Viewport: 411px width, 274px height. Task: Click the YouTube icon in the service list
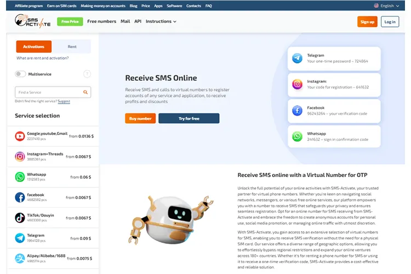point(20,136)
